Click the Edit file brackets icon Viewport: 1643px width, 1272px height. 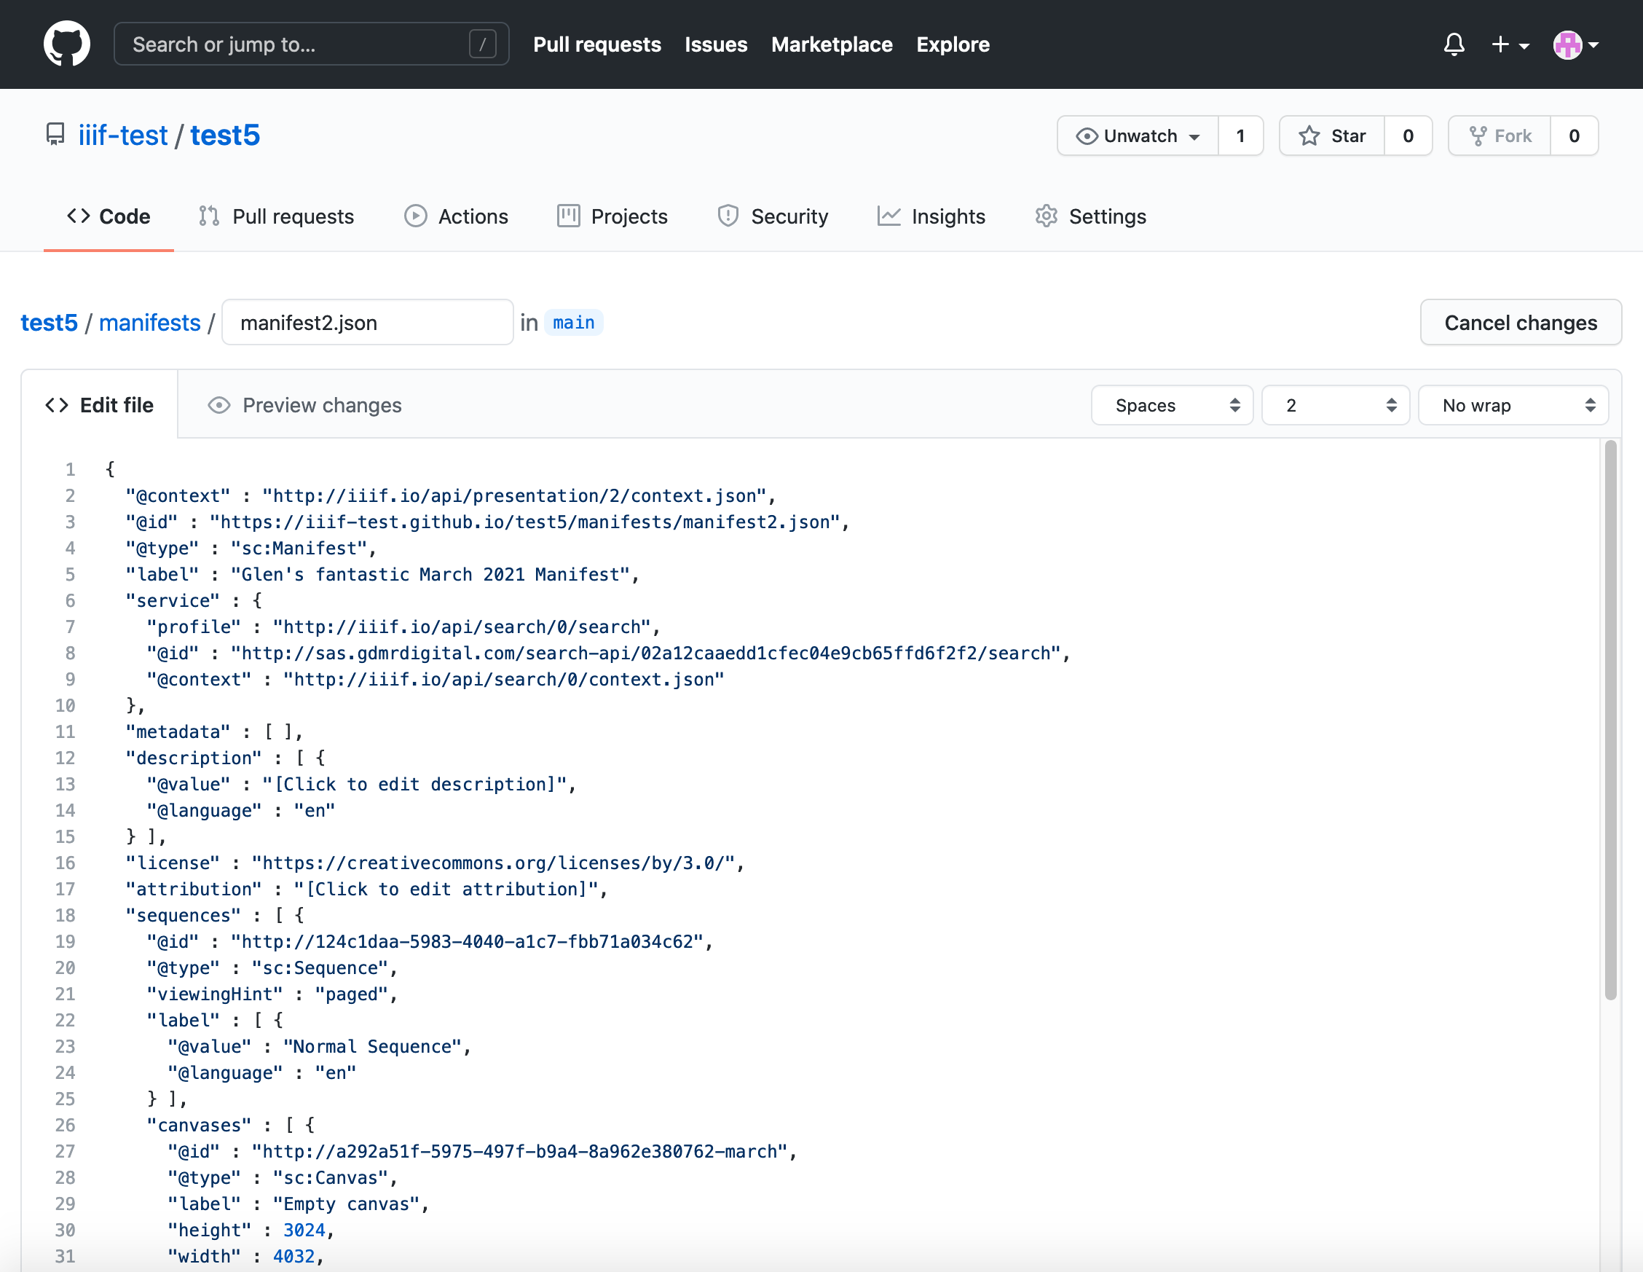click(58, 405)
